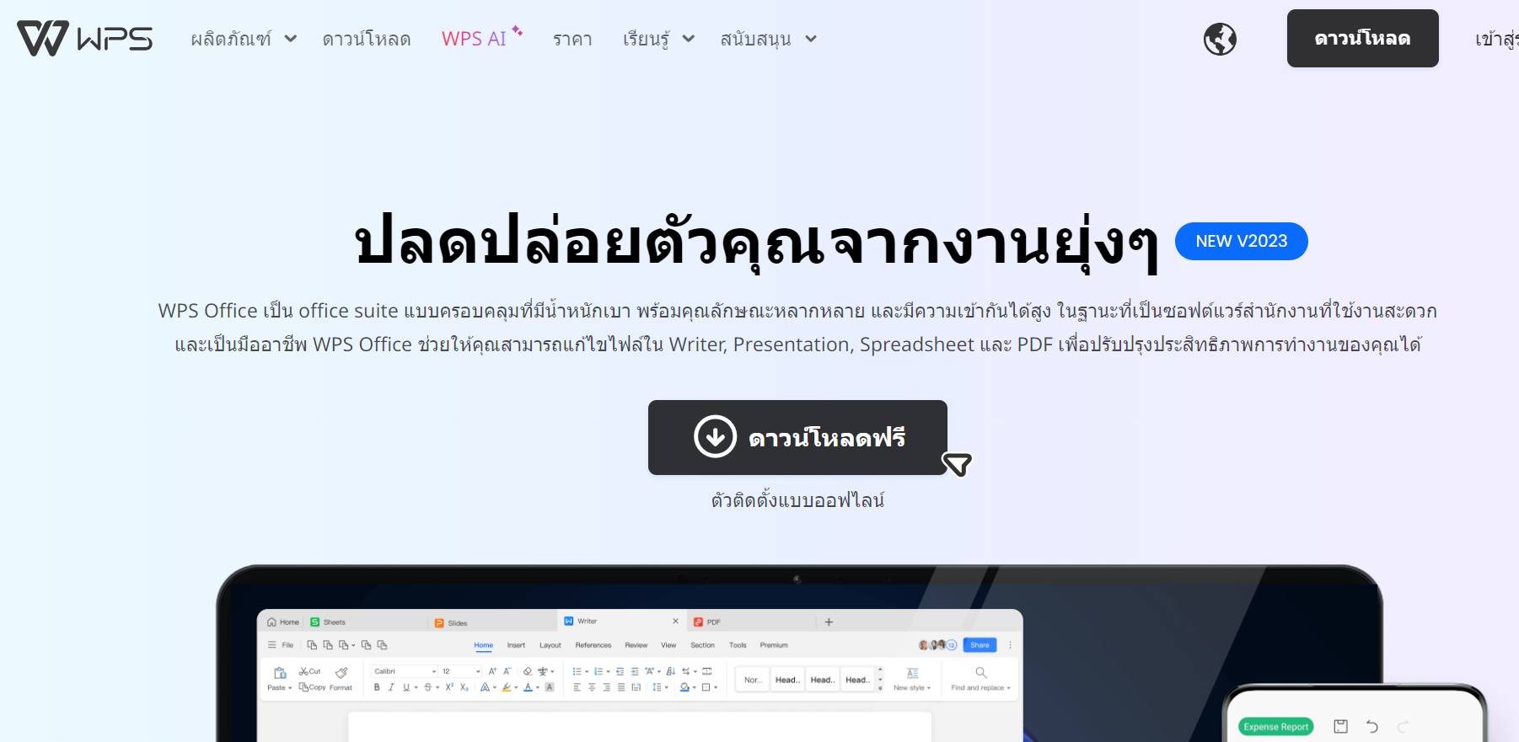Select the Bold icon in the mockup ribbon
This screenshot has width=1519, height=742.
[x=377, y=687]
